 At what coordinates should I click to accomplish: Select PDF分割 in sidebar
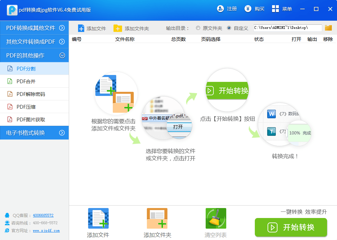pos(34,68)
